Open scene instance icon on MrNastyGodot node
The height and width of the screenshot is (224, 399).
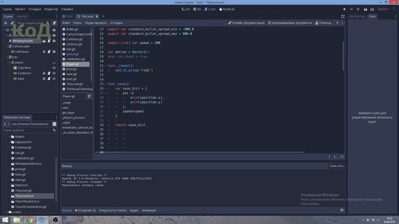pos(44,41)
